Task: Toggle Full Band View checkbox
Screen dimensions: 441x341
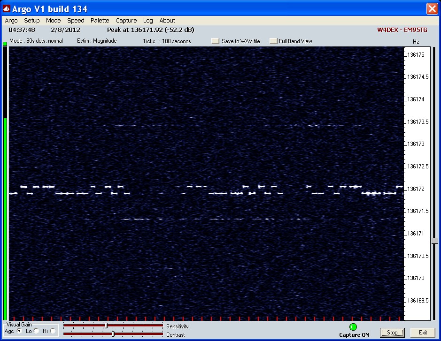Action: coord(273,41)
